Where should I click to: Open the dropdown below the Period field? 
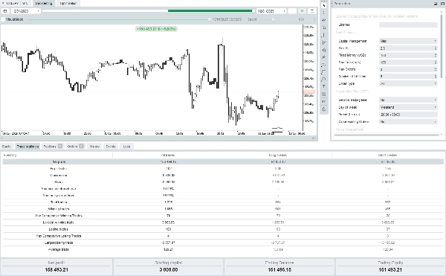coord(408,121)
